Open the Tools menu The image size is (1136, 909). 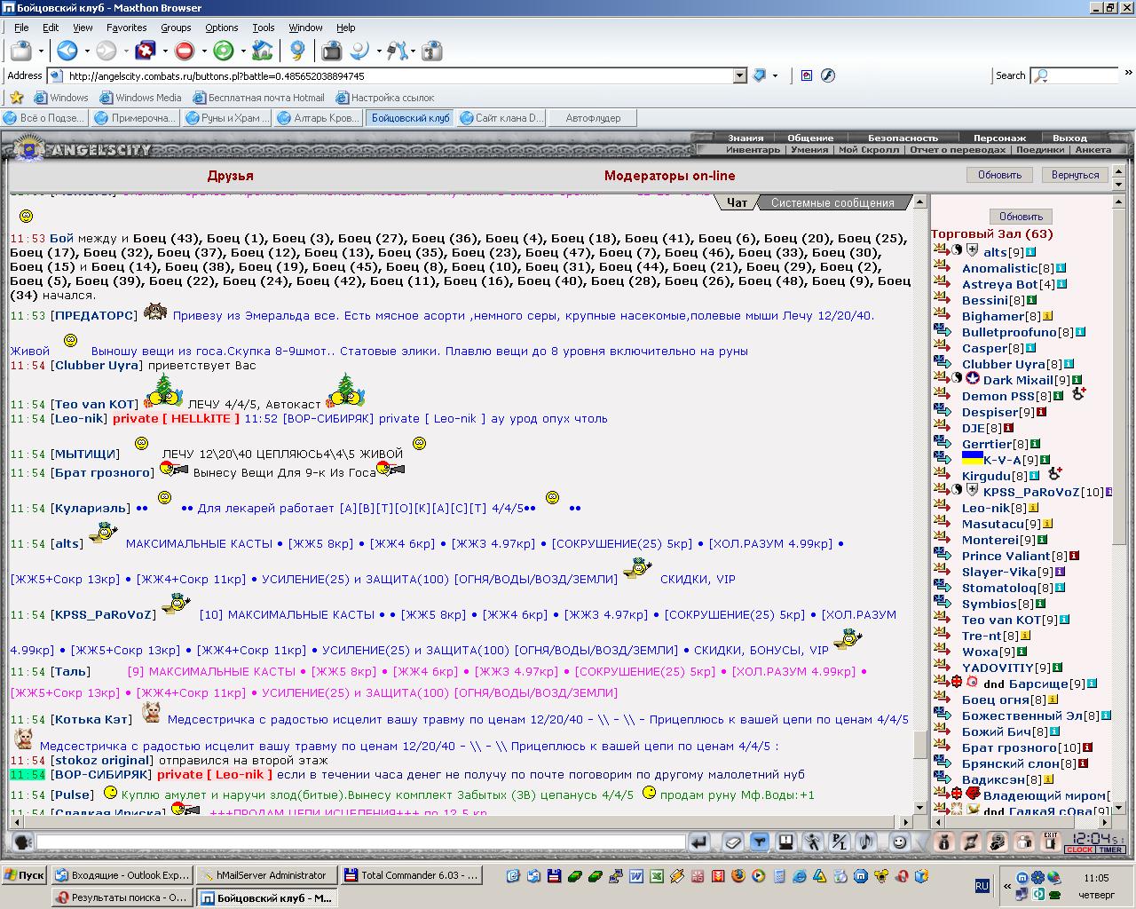point(264,28)
